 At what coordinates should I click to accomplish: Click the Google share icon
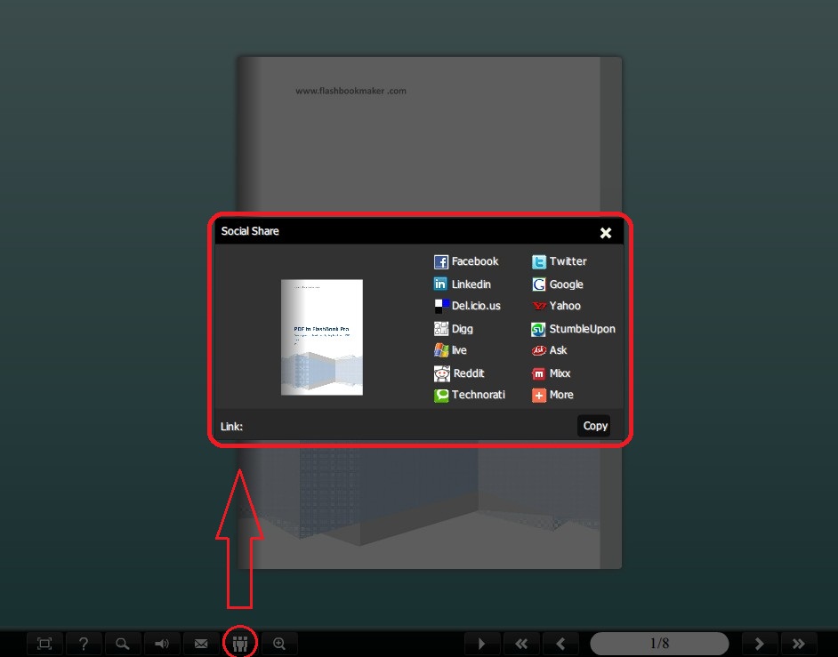(x=539, y=284)
